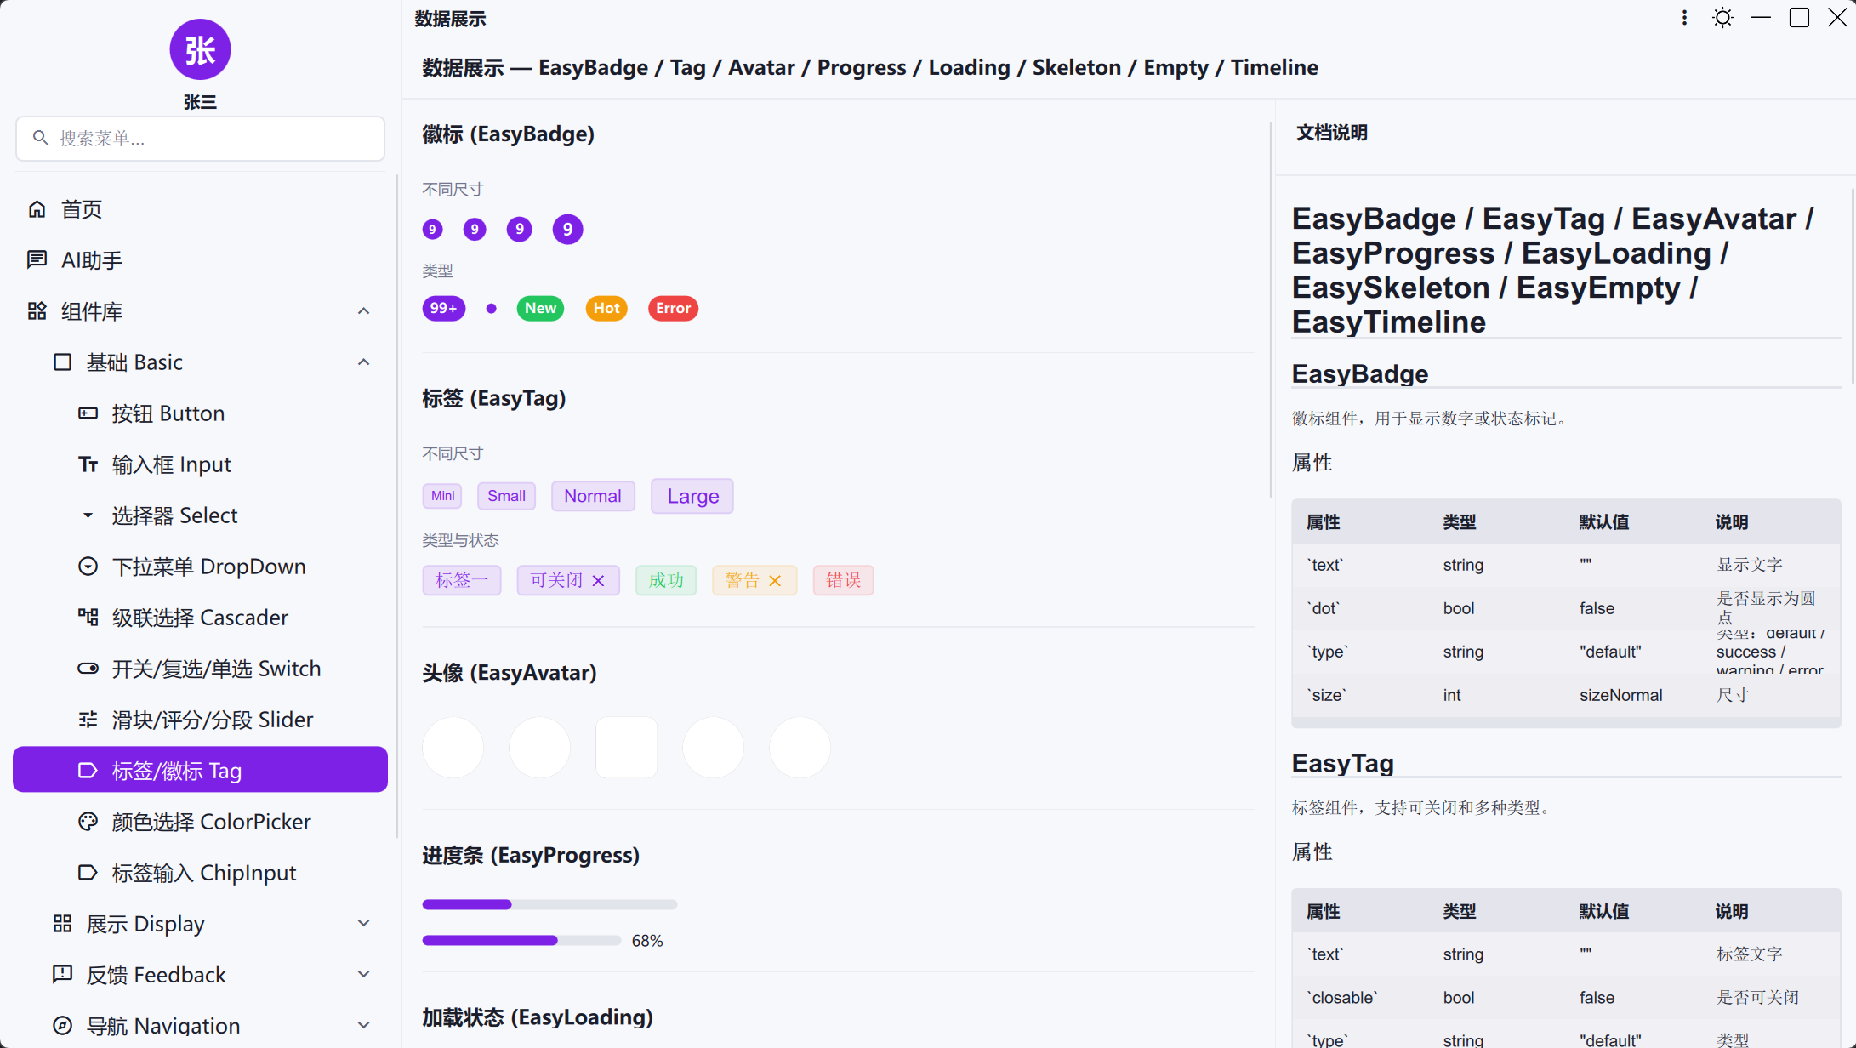This screenshot has height=1048, width=1856.
Task: Click the 导航 Navigation compass icon
Action: pos(62,1026)
